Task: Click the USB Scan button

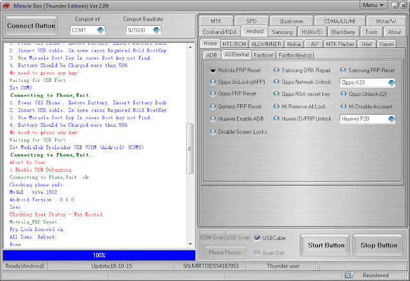Action: point(238,237)
